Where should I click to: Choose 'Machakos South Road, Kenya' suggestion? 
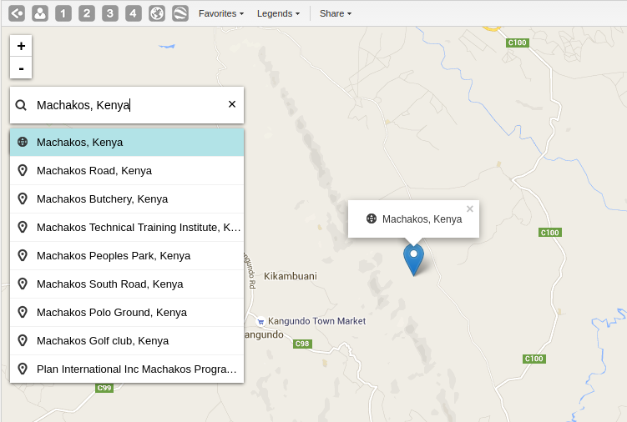tap(127, 284)
